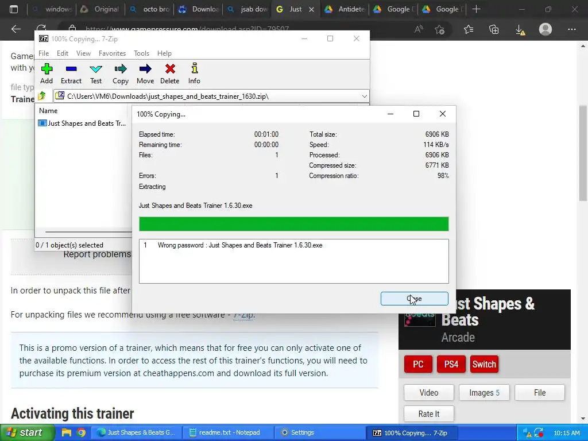This screenshot has width=588, height=441.
Task: Open the 7-Zip Favorites menu
Action: pyautogui.click(x=112, y=53)
